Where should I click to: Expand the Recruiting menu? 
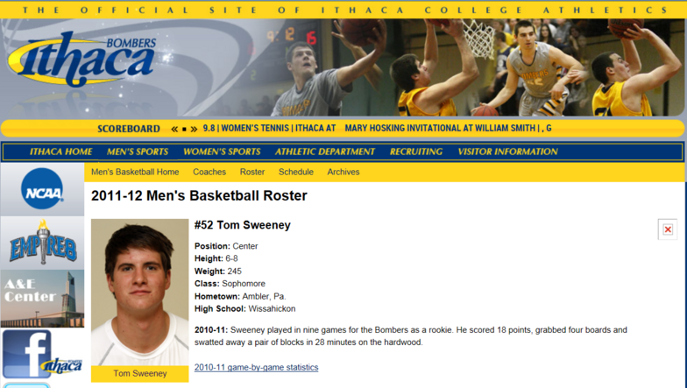416,152
